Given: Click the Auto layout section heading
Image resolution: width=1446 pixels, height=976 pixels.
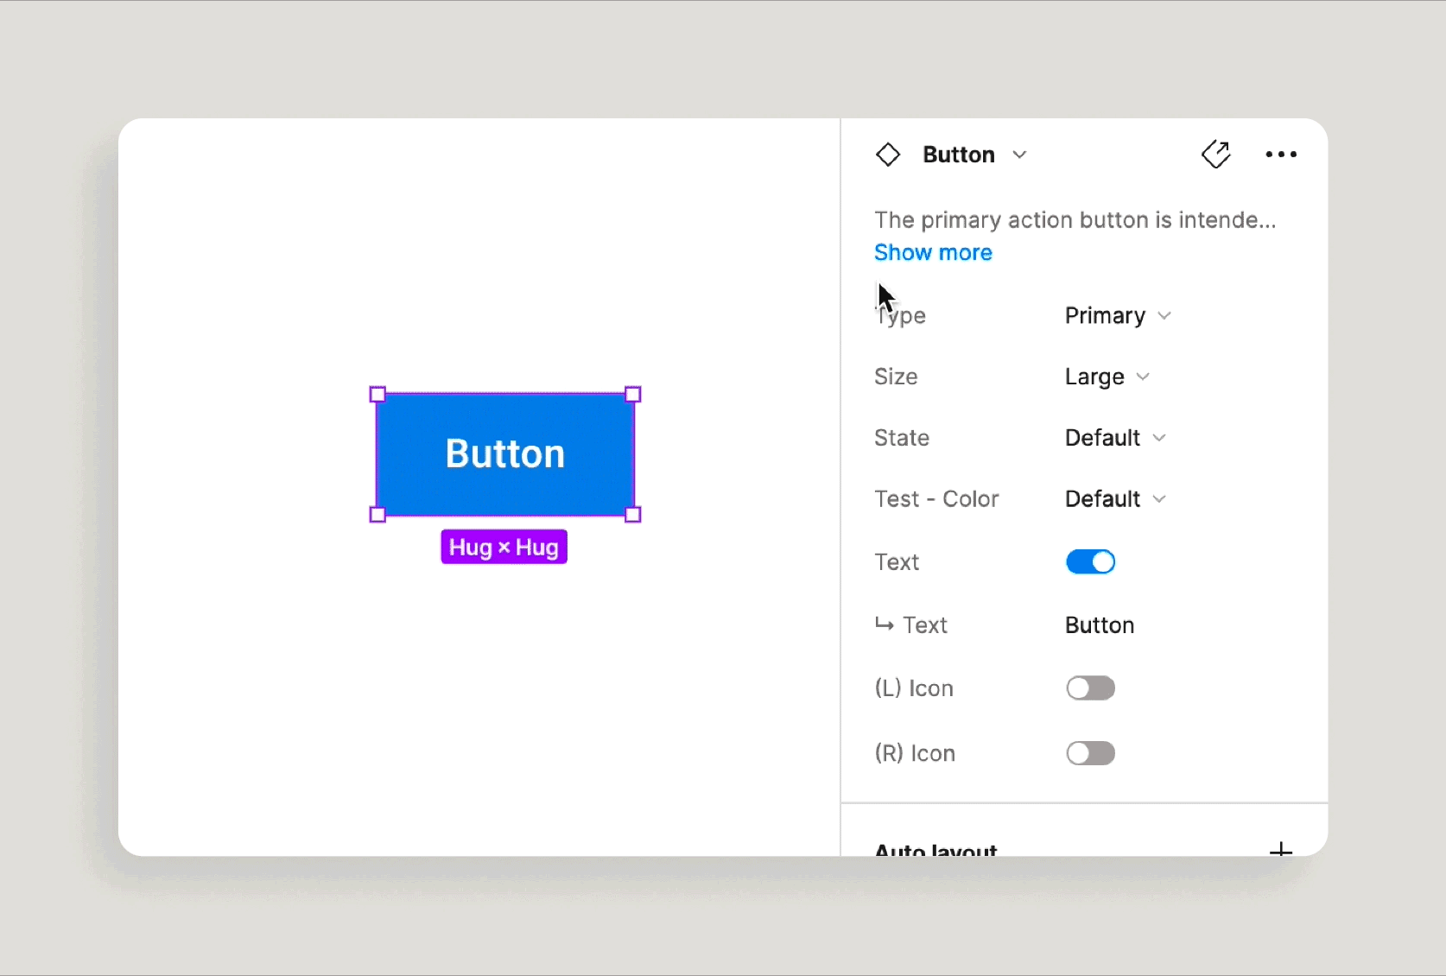Looking at the screenshot, I should pos(935,850).
